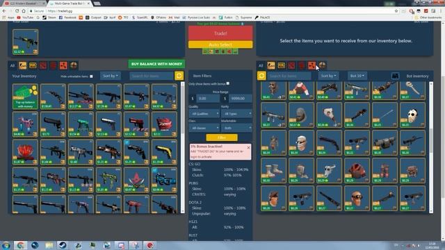Click the binoculars icon beside Bot inventory
This screenshot has width=445, height=250.
pos(395,76)
